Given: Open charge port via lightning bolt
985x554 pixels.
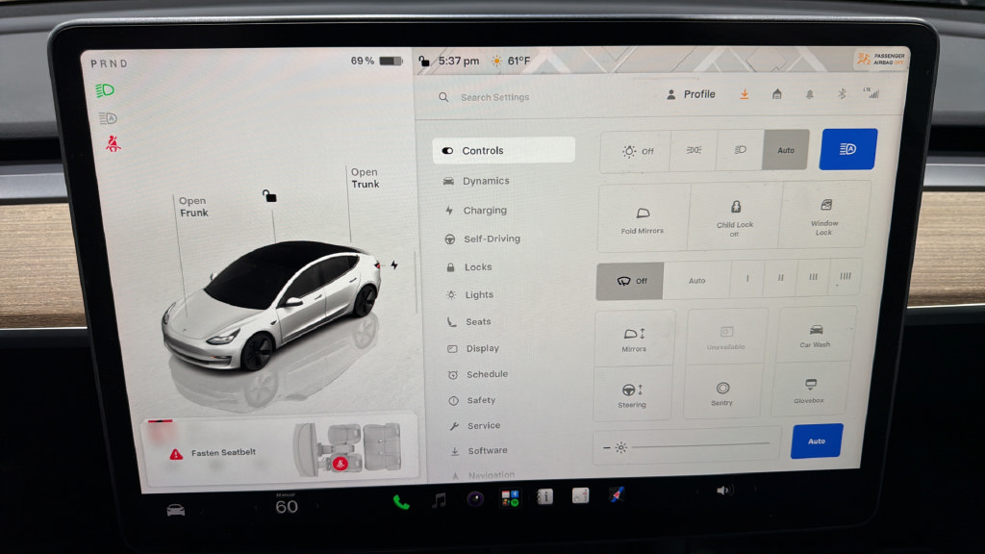Looking at the screenshot, I should [394, 265].
